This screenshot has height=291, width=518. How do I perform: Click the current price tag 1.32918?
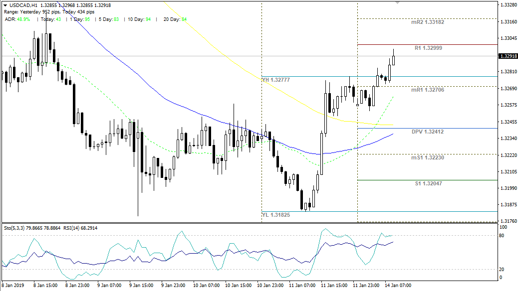[508, 56]
